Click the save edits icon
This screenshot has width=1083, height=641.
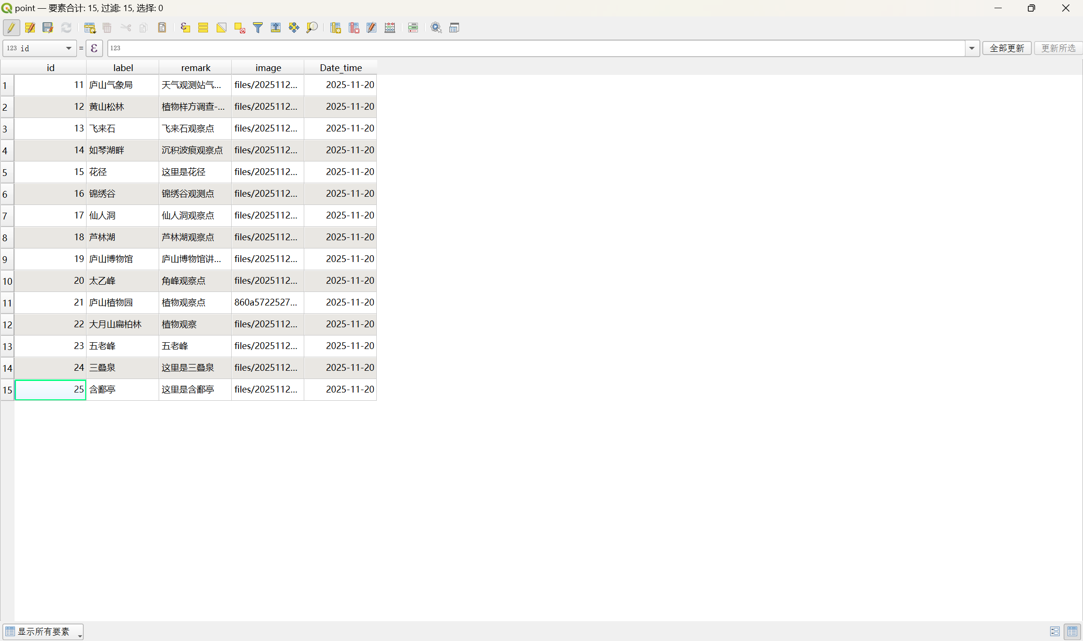[x=47, y=28]
